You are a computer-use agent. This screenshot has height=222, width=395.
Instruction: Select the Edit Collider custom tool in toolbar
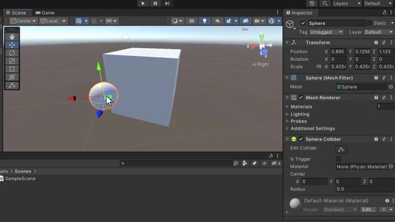click(12, 86)
